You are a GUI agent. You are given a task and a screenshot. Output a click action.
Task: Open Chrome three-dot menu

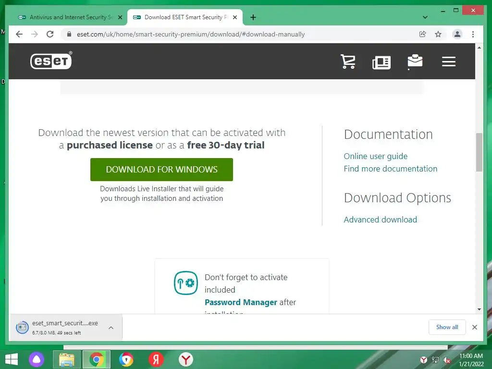coord(473,34)
